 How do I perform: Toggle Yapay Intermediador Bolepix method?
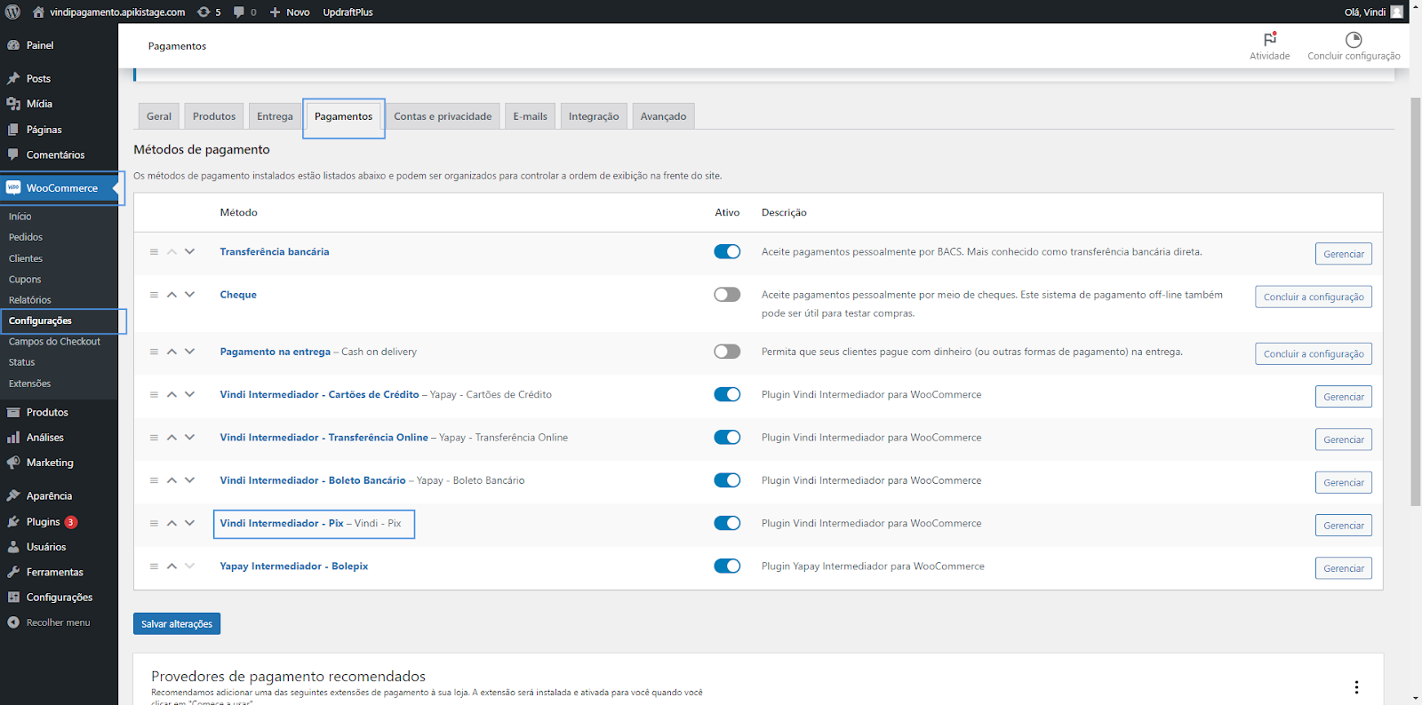tap(727, 566)
